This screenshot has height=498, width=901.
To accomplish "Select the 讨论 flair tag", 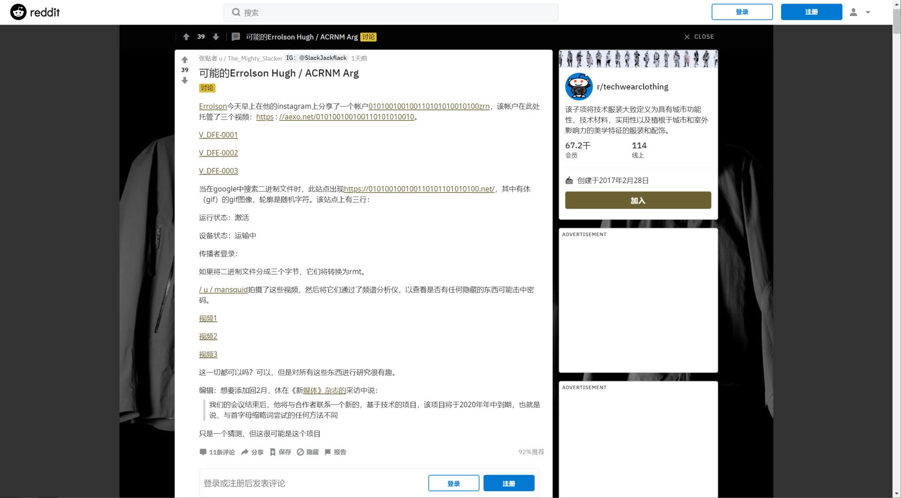I will coord(207,88).
